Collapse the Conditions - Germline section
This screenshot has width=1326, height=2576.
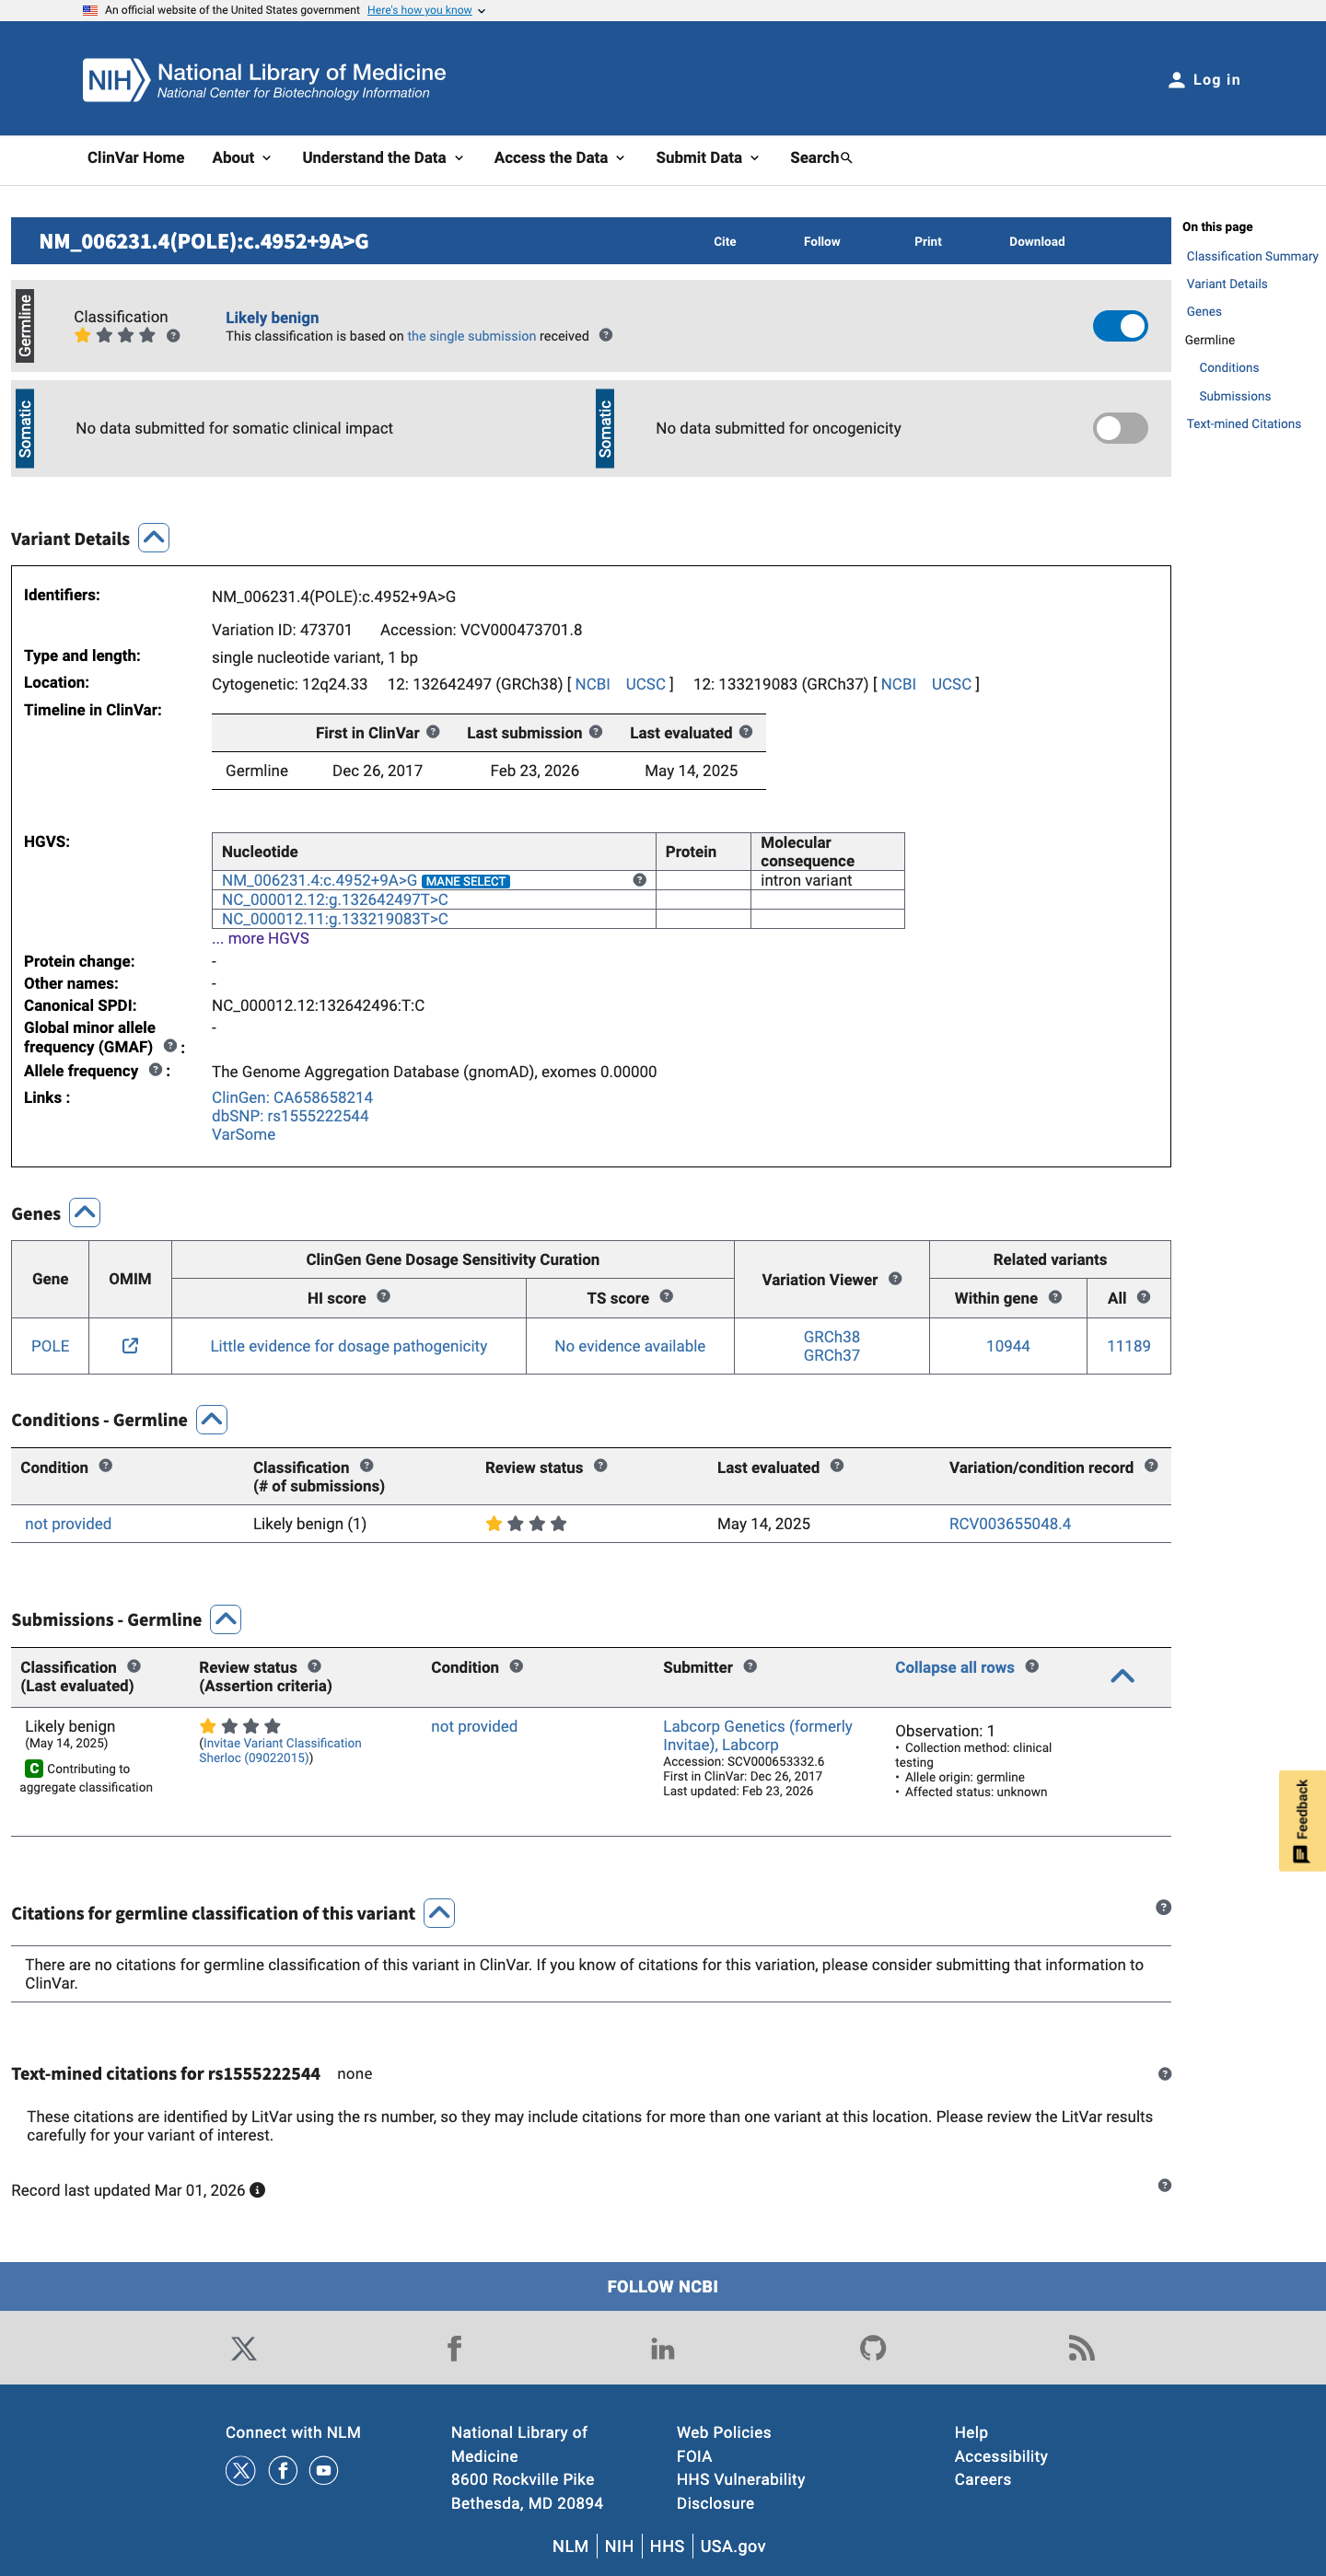(212, 1419)
